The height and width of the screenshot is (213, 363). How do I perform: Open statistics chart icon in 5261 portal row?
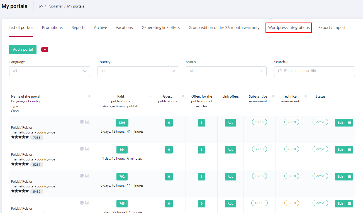(87, 149)
